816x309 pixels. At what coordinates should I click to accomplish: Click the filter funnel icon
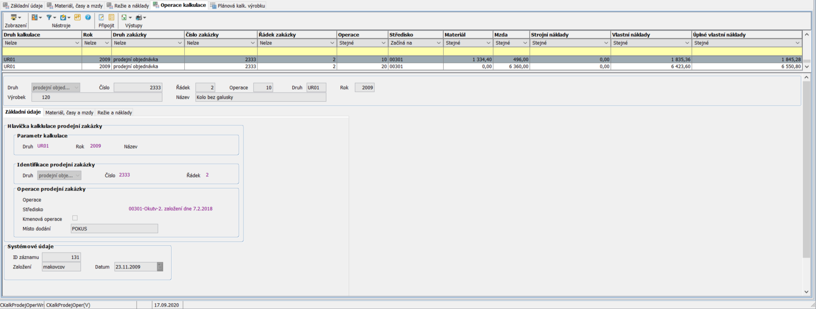click(49, 17)
